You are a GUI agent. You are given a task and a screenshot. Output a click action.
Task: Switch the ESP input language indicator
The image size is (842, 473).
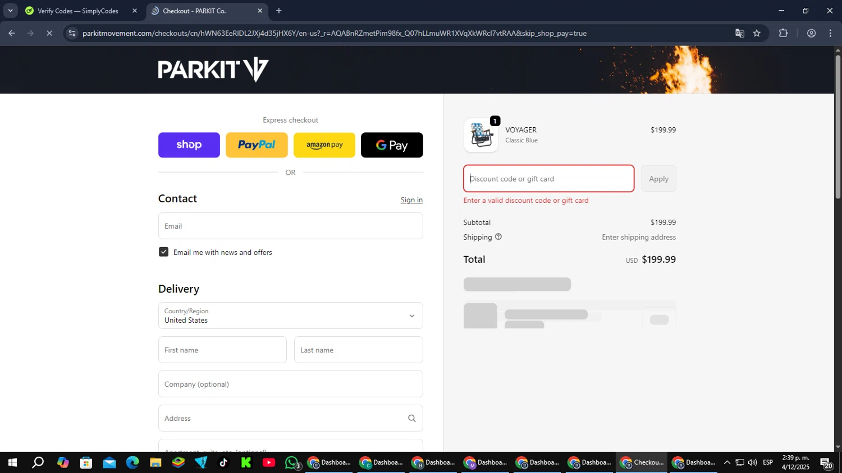pos(768,462)
